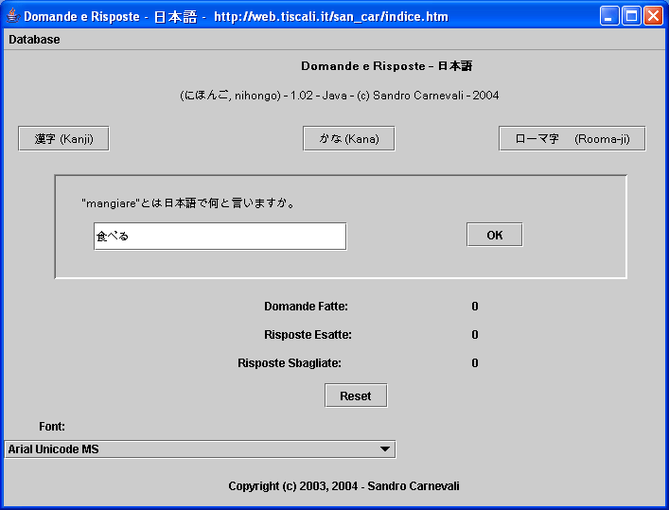Image resolution: width=669 pixels, height=510 pixels.
Task: Click the "Domande Fatte:" label
Action: tap(306, 307)
